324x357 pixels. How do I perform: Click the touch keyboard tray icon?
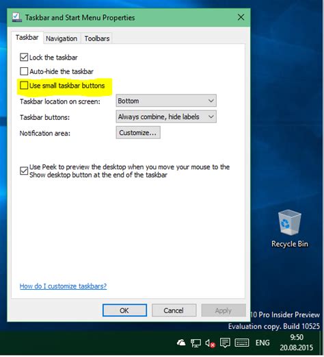point(242,343)
